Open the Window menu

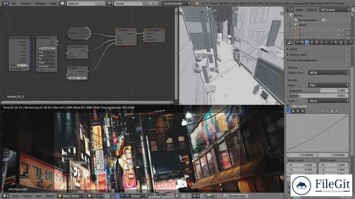pos(40,4)
